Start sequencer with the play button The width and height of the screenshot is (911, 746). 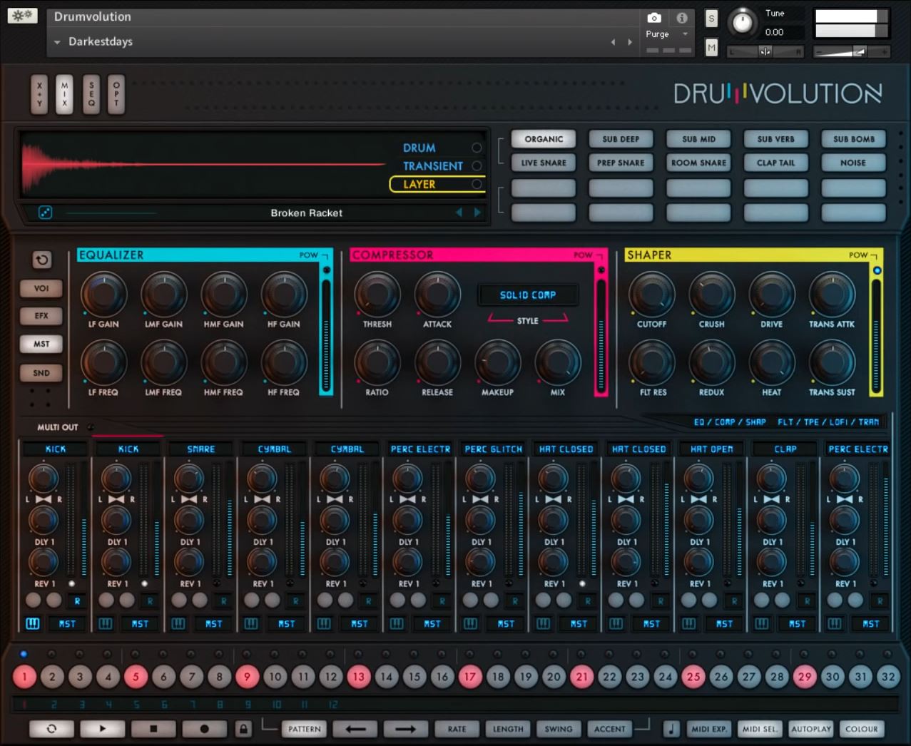tap(102, 729)
